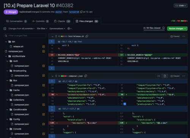This screenshot has height=138, width=190.
Task: Open the master branch link
Action: pyautogui.click(x=59, y=12)
